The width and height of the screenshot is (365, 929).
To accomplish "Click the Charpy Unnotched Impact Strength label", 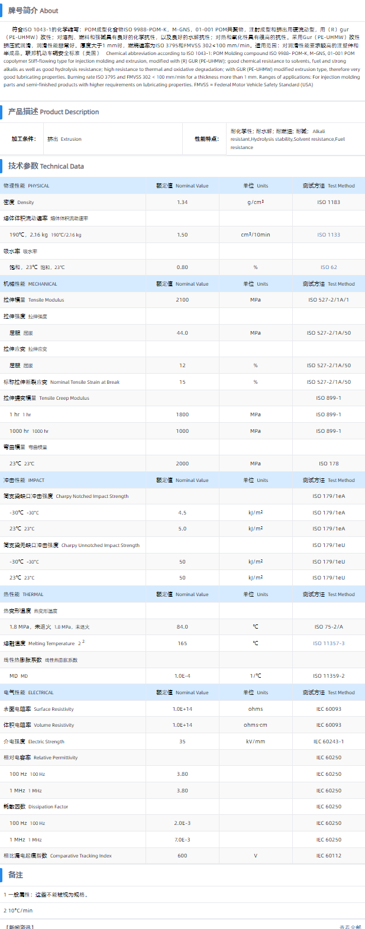I will (x=72, y=545).
